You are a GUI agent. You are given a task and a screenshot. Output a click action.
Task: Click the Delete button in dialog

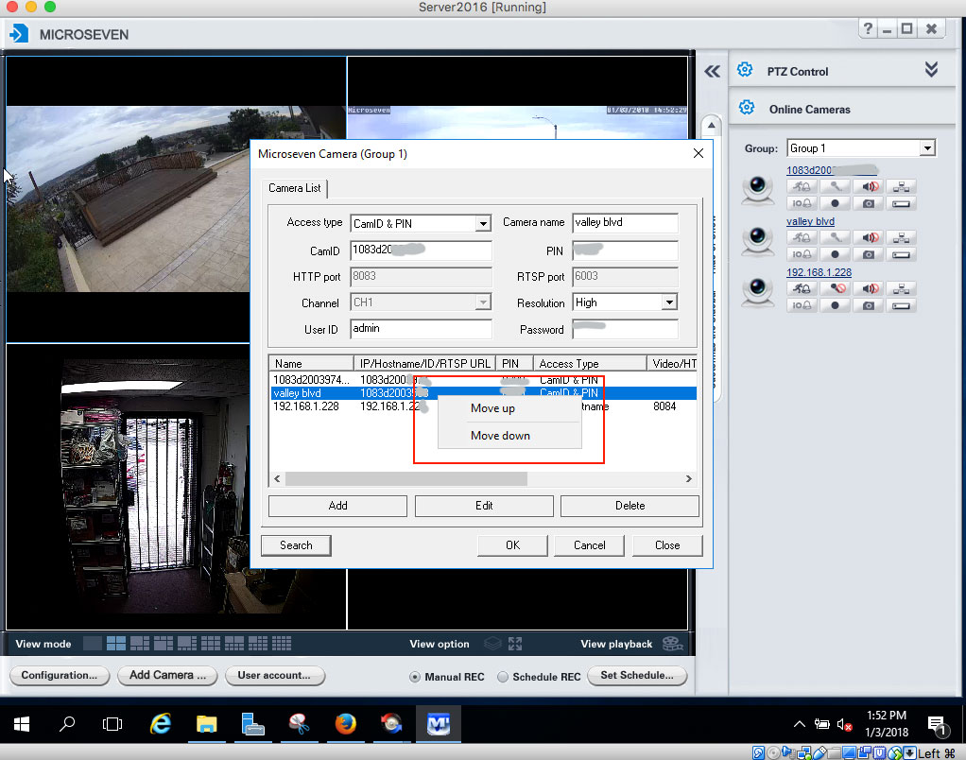(x=630, y=506)
